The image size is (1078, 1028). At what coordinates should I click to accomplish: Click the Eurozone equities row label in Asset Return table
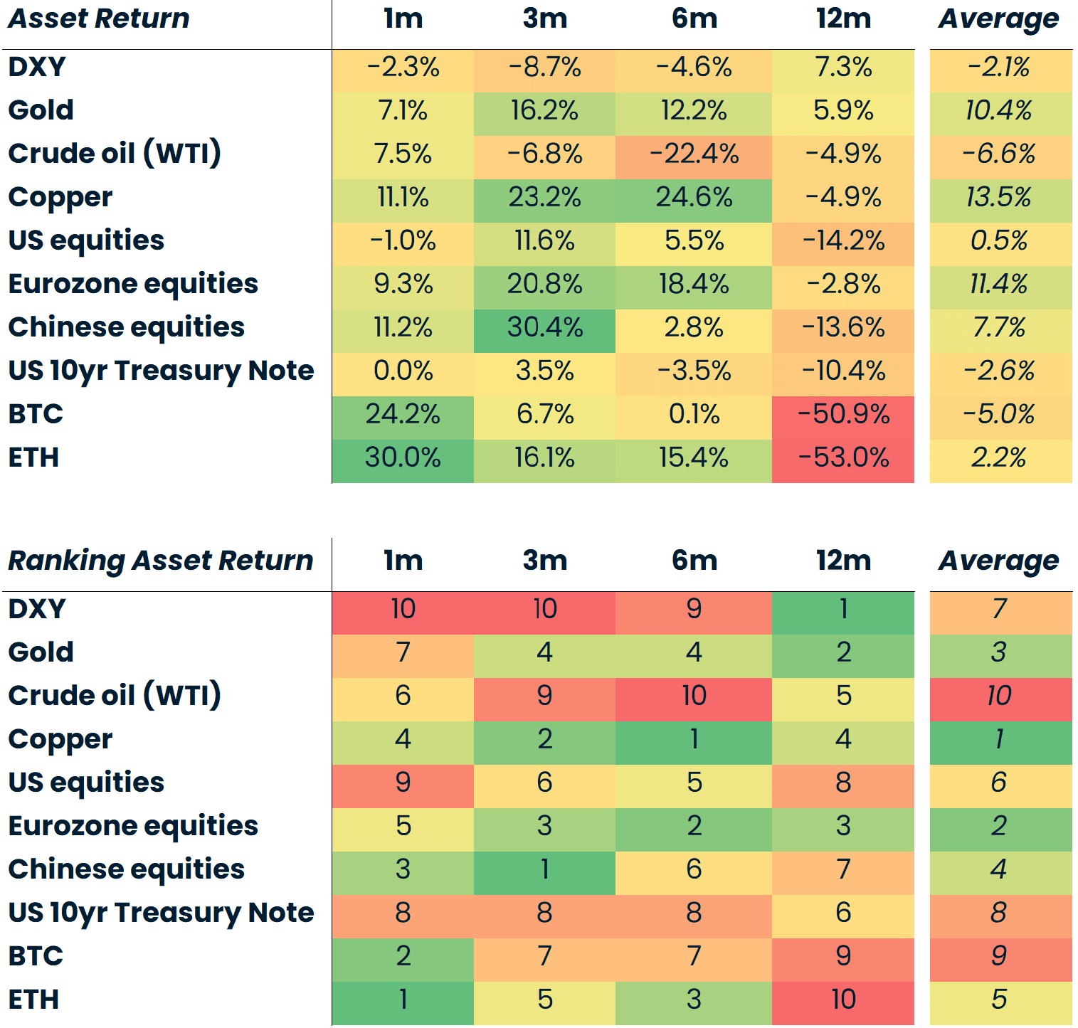point(133,284)
